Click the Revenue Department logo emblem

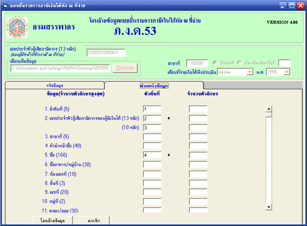(17, 28)
